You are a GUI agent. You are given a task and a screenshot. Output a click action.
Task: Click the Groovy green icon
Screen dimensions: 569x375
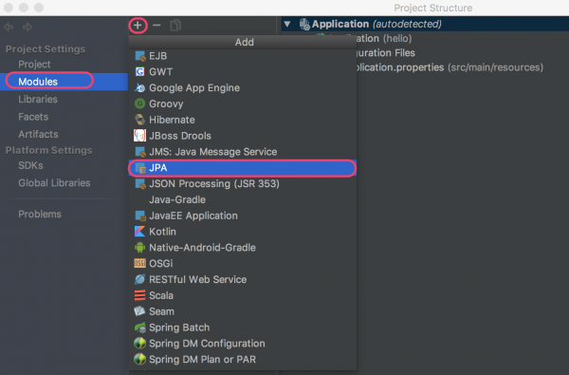(140, 103)
